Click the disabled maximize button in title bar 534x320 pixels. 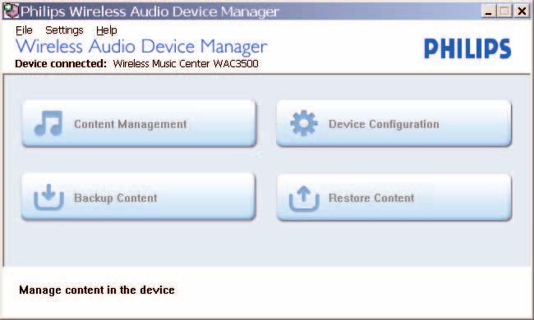point(504,11)
